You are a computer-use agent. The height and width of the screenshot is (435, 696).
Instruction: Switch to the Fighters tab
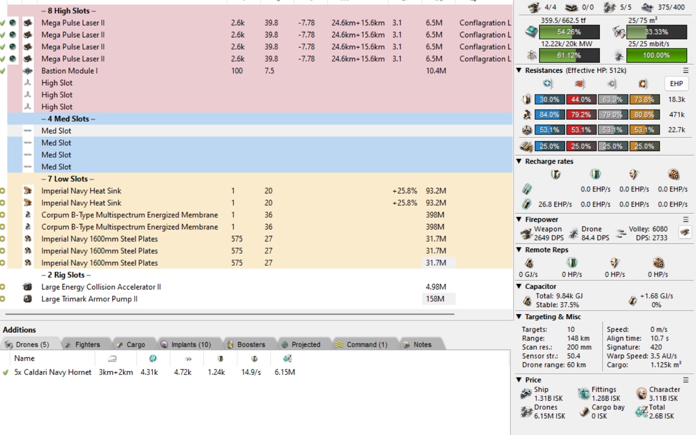(x=84, y=345)
